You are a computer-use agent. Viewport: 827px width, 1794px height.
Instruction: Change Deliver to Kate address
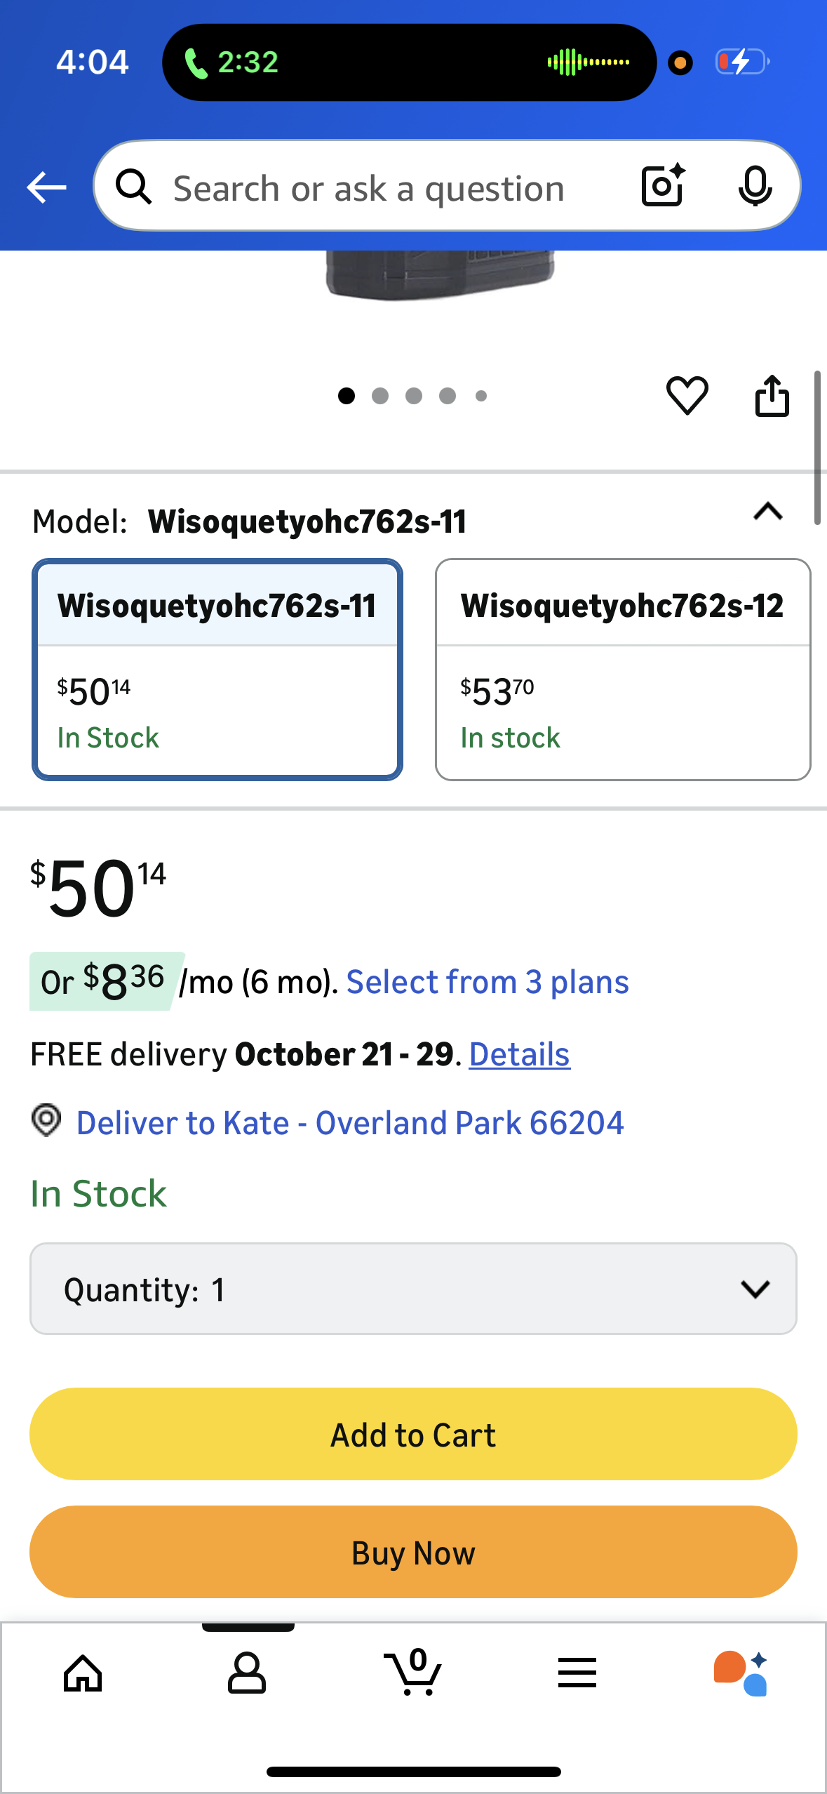pyautogui.click(x=349, y=1123)
